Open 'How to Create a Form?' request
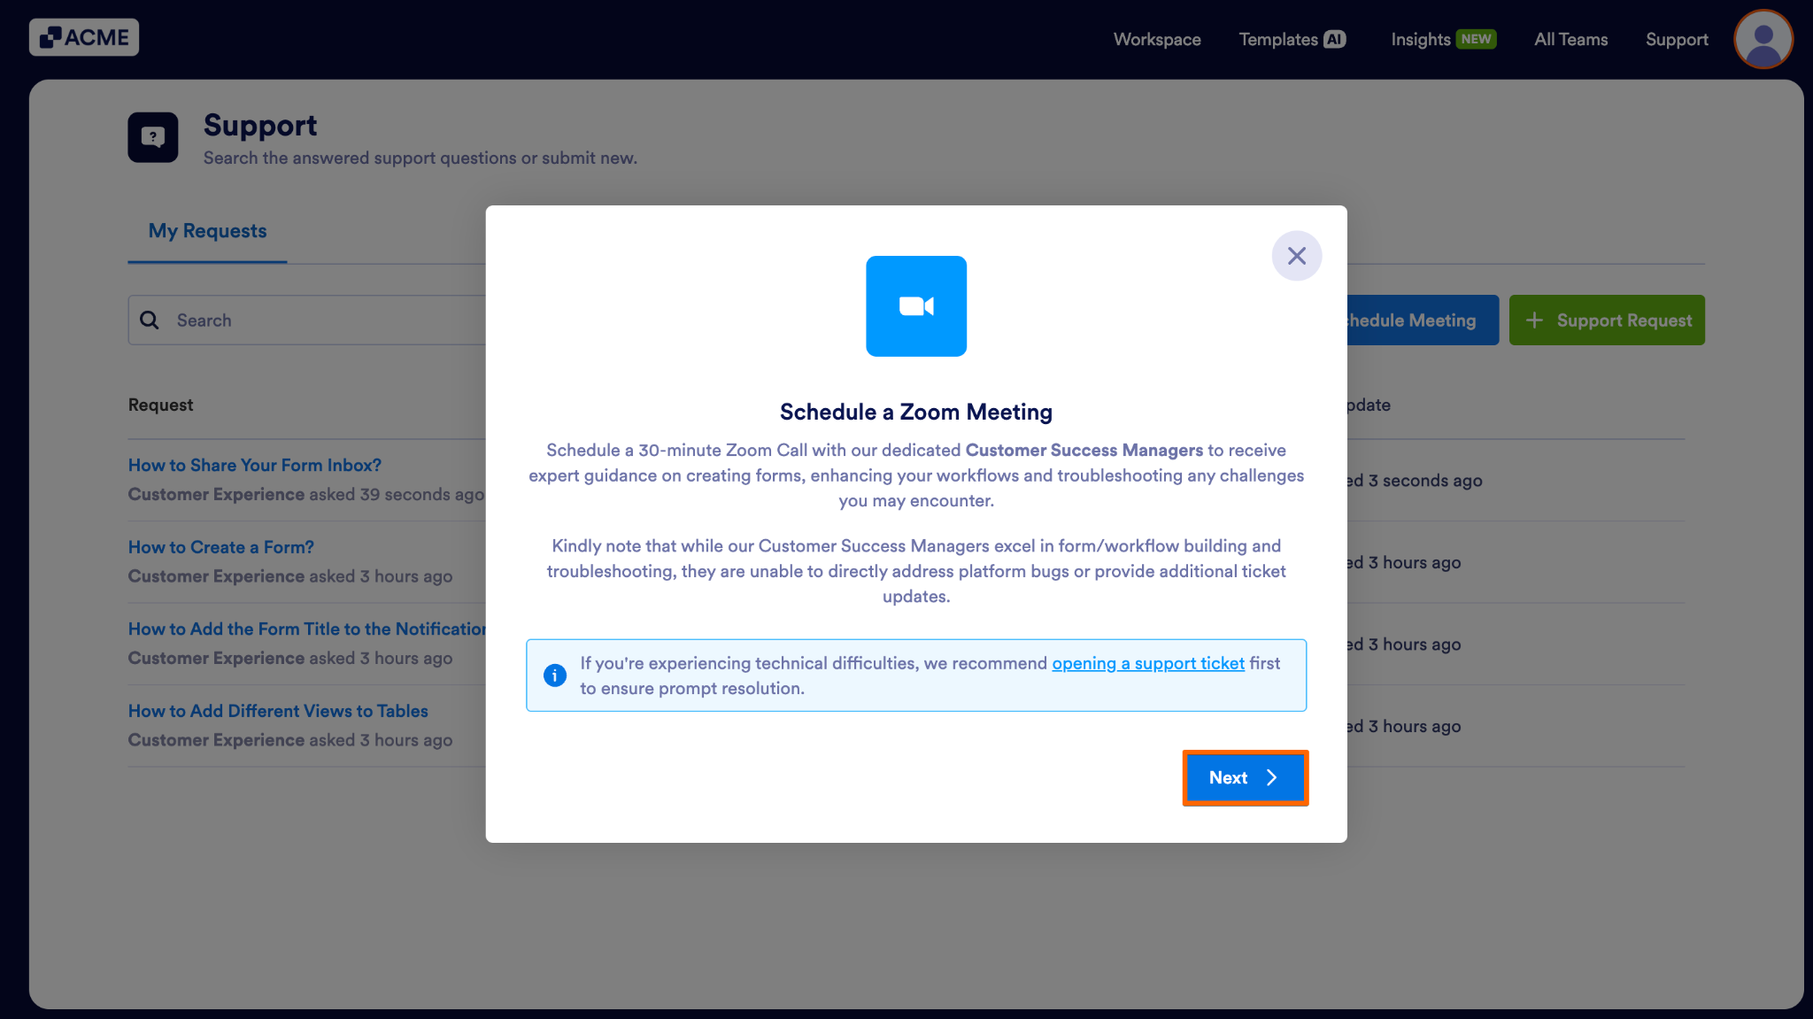The width and height of the screenshot is (1813, 1019). 220,546
